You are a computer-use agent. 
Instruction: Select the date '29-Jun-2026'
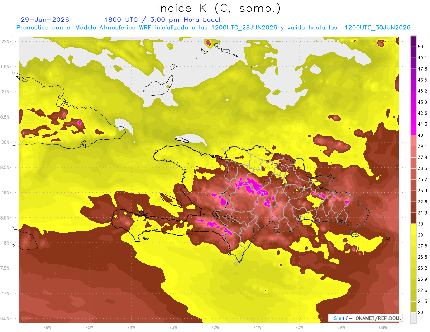pos(45,20)
